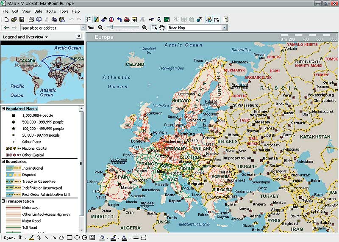The height and width of the screenshot is (242, 339).
Task: Open the Line Color dropdown arrow
Action: (x=119, y=238)
